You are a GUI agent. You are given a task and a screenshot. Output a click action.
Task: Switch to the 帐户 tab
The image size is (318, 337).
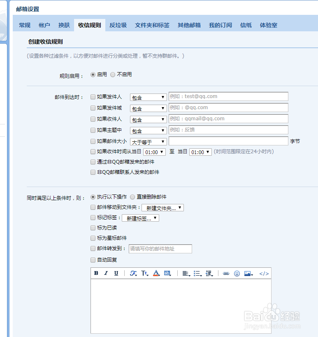[44, 25]
